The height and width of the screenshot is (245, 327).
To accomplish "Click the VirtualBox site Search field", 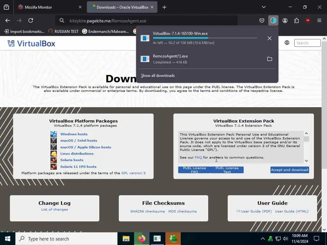I will tap(307, 43).
